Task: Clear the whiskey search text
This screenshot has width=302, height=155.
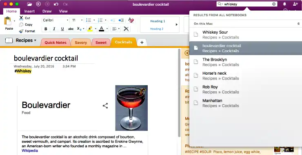Action: 274,4
